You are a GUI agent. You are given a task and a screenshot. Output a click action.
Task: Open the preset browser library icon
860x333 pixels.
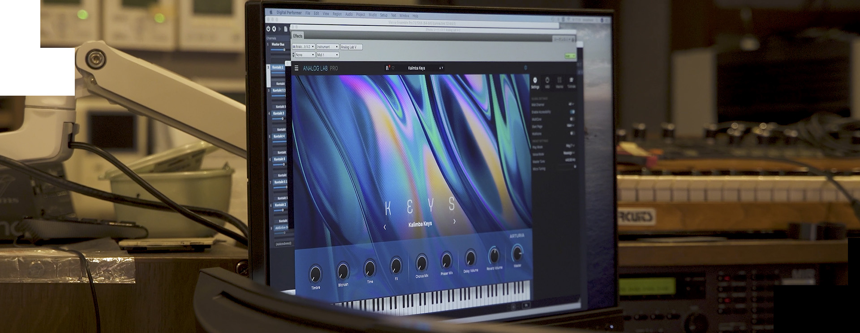click(387, 68)
